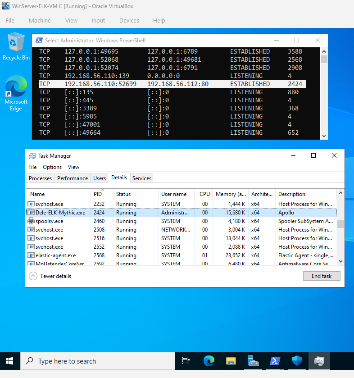
Task: Open the VirtualBox Help menu
Action: point(159,20)
